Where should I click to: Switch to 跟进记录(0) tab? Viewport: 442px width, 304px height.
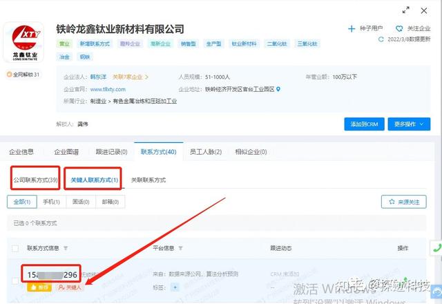[111, 152]
